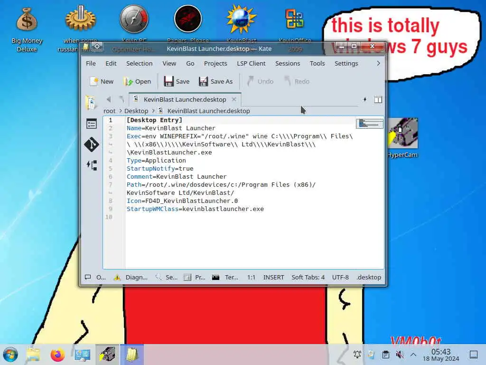This screenshot has width=486, height=365.
Task: Open the View menu
Action: [x=169, y=63]
